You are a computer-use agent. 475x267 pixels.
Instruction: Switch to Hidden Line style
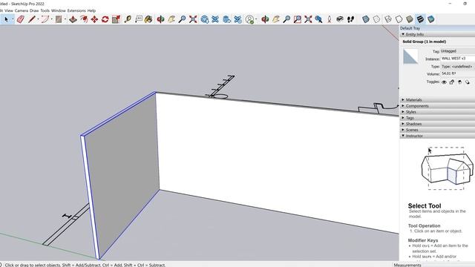[x=399, y=19]
